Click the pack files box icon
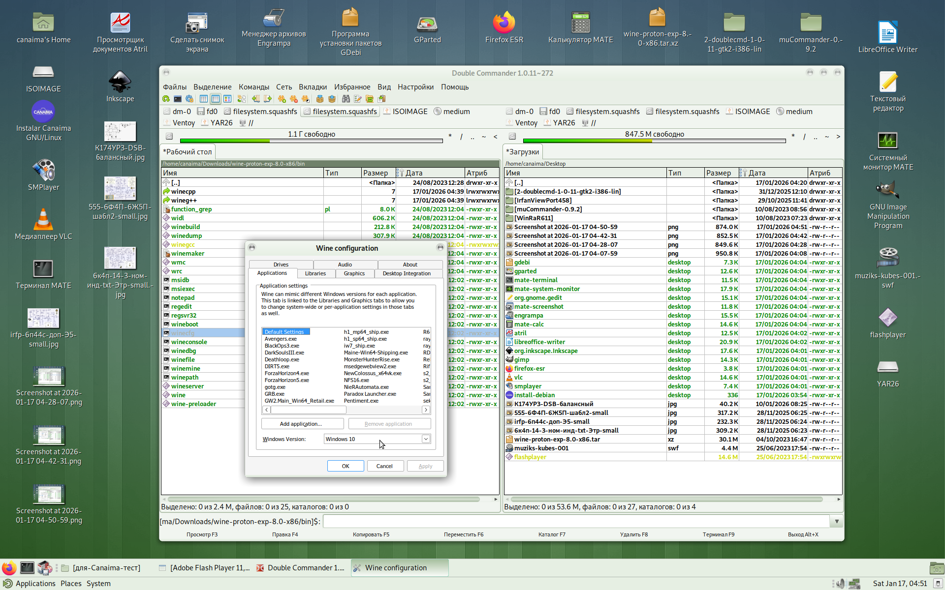945x590 pixels. (x=320, y=99)
